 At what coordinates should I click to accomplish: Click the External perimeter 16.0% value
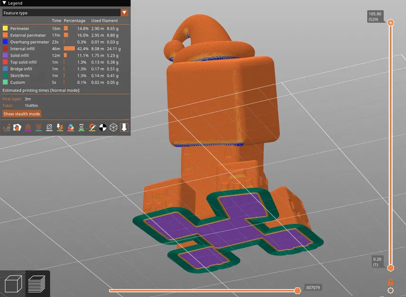(x=83, y=35)
